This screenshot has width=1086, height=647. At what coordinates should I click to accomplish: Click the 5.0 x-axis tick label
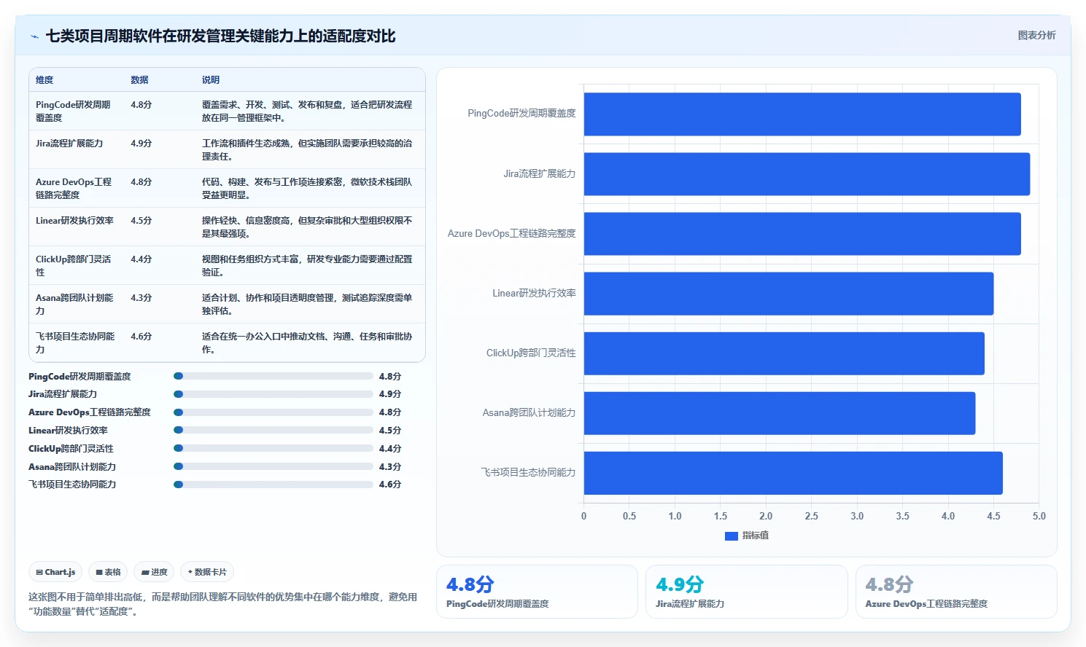point(1039,516)
